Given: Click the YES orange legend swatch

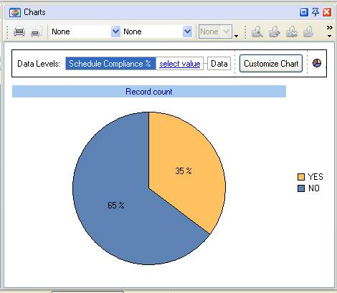Looking at the screenshot, I should pos(301,177).
